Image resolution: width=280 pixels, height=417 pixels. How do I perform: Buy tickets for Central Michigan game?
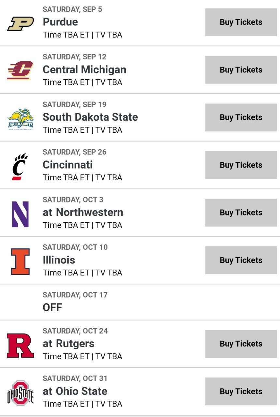pyautogui.click(x=241, y=70)
